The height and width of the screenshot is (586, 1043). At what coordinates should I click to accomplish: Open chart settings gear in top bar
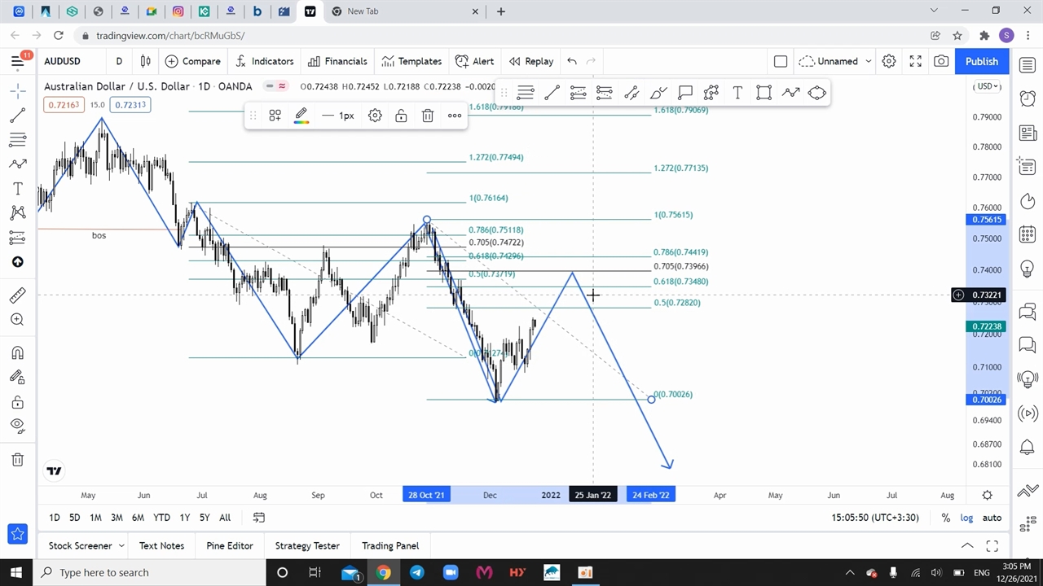pyautogui.click(x=889, y=61)
